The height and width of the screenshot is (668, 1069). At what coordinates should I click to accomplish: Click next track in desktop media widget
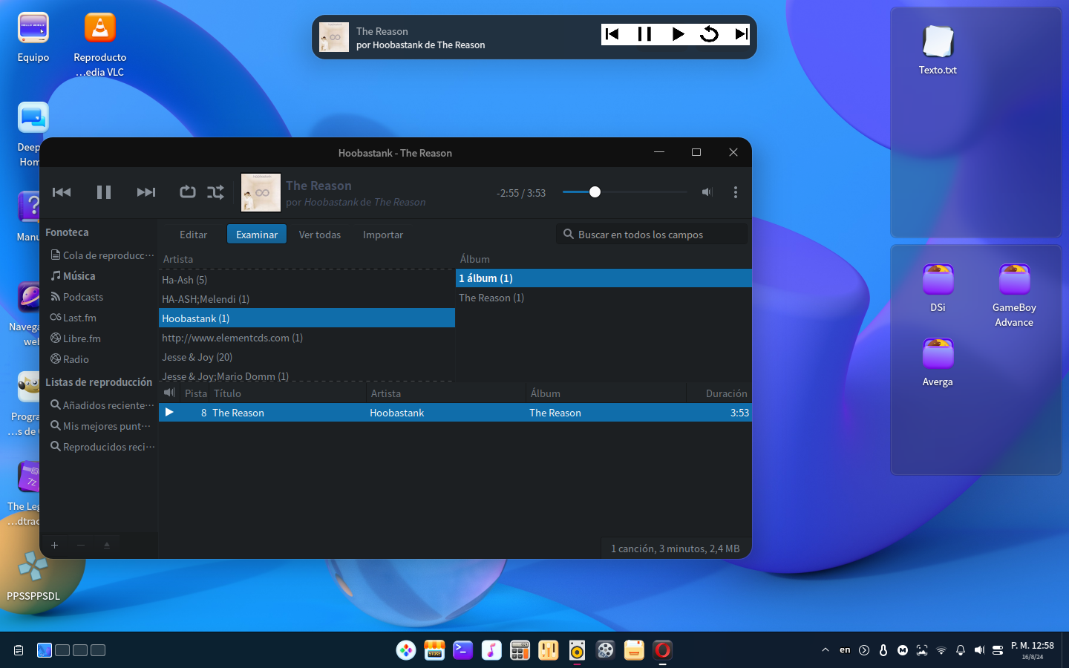coord(741,34)
